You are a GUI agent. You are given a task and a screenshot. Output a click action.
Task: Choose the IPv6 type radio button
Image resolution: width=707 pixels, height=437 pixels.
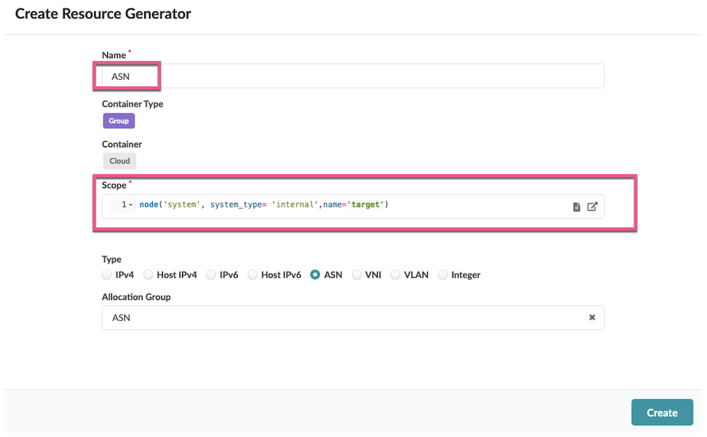pyautogui.click(x=211, y=275)
